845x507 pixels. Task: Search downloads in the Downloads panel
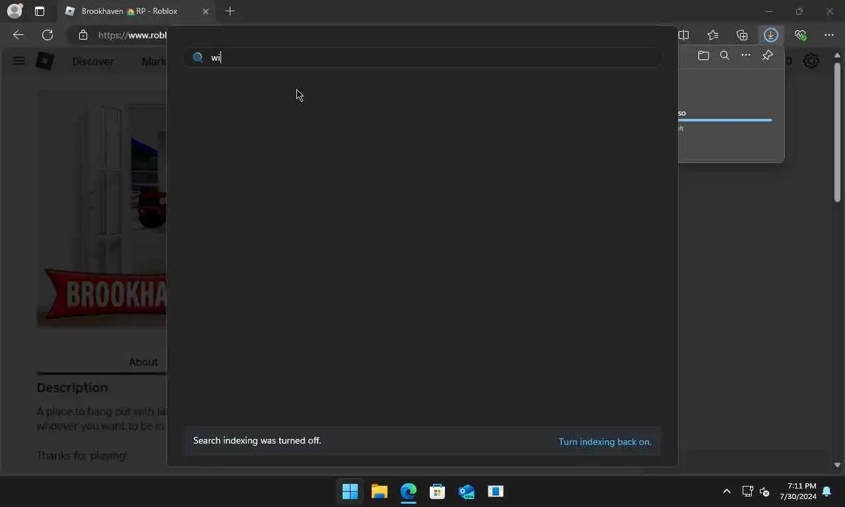click(724, 56)
